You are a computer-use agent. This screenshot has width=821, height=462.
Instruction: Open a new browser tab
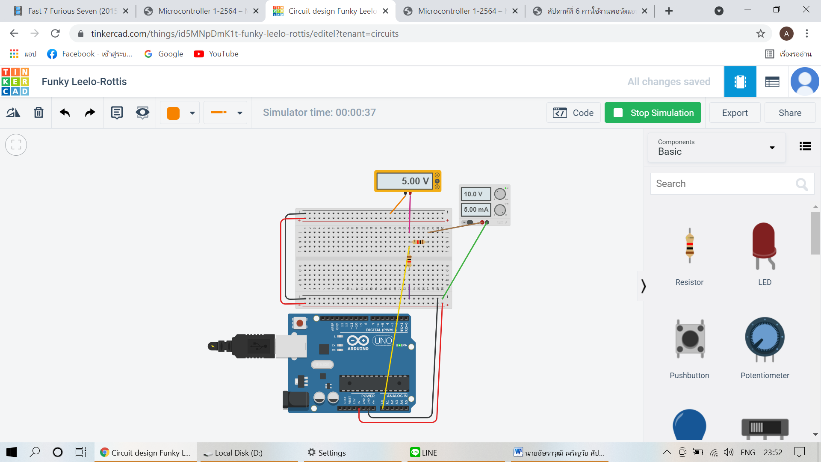point(669,11)
